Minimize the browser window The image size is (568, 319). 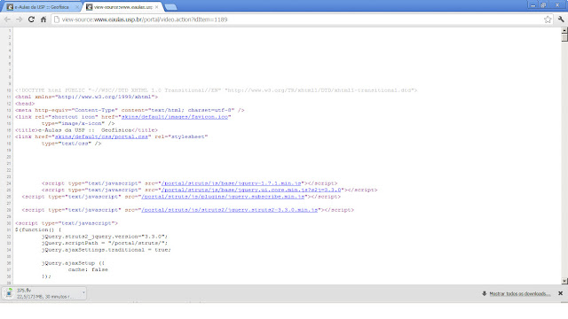tap(532, 5)
